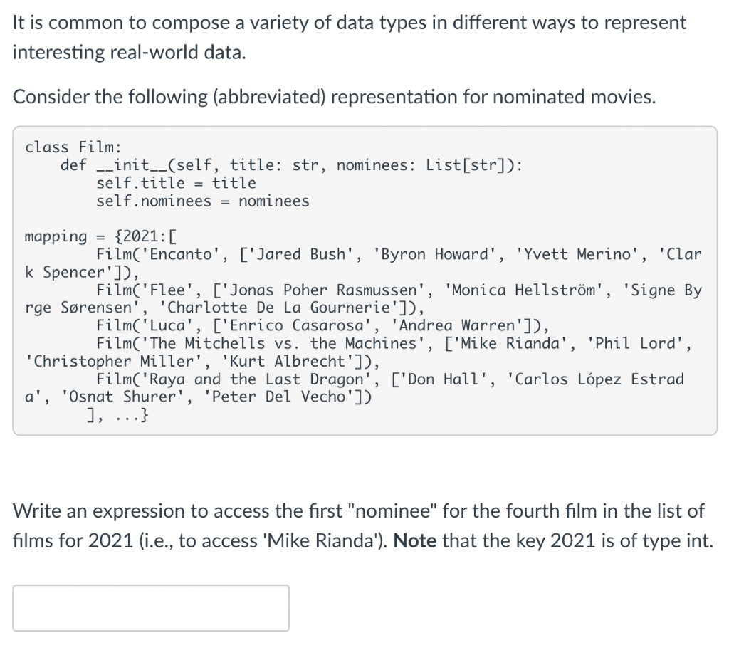Select the '__init__' method definition line
The image size is (729, 655).
click(292, 166)
